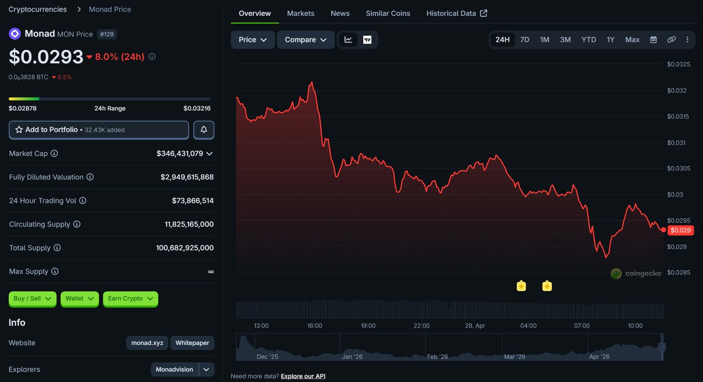The height and width of the screenshot is (382, 703).
Task: Click the Cryptocurrencies breadcrumb link
Action: pyautogui.click(x=37, y=9)
